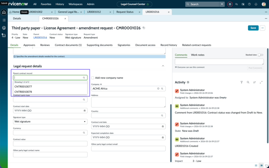The width and height of the screenshot is (269, 168).
Task: Open the inbox icon in the left sidebar
Action: 4,36
